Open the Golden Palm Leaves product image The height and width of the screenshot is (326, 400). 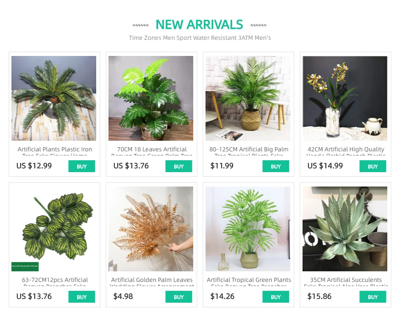(151, 229)
